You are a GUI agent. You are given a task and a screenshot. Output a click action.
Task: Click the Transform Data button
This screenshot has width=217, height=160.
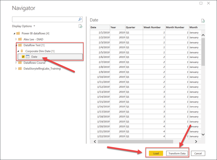[177, 153]
